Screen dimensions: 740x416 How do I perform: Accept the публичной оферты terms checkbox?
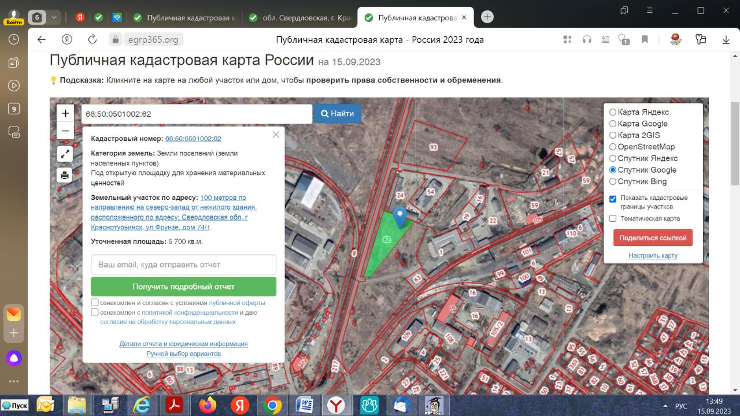95,303
